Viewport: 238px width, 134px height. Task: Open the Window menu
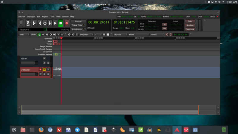pyautogui.click(x=65, y=17)
